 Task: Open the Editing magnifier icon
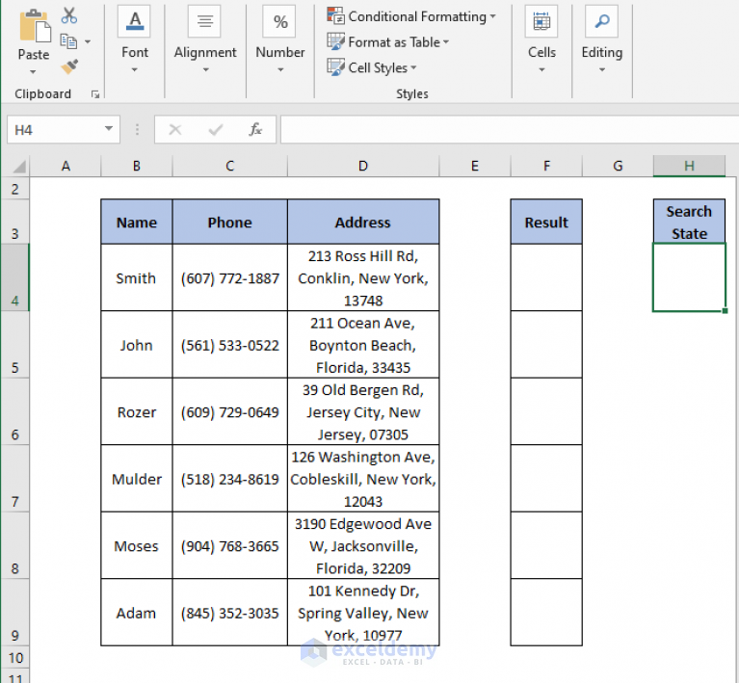(x=601, y=22)
